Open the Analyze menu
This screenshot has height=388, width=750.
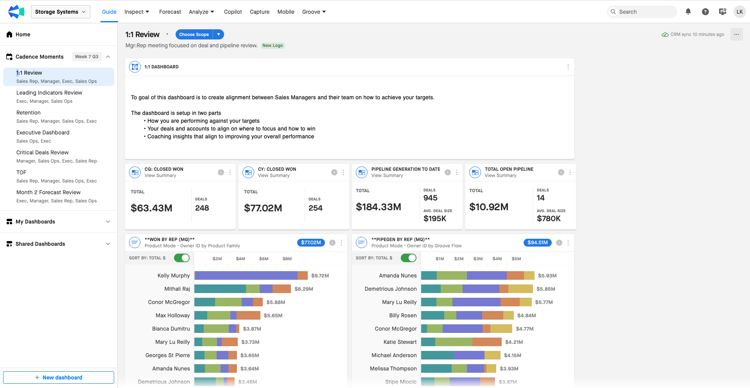pos(201,12)
